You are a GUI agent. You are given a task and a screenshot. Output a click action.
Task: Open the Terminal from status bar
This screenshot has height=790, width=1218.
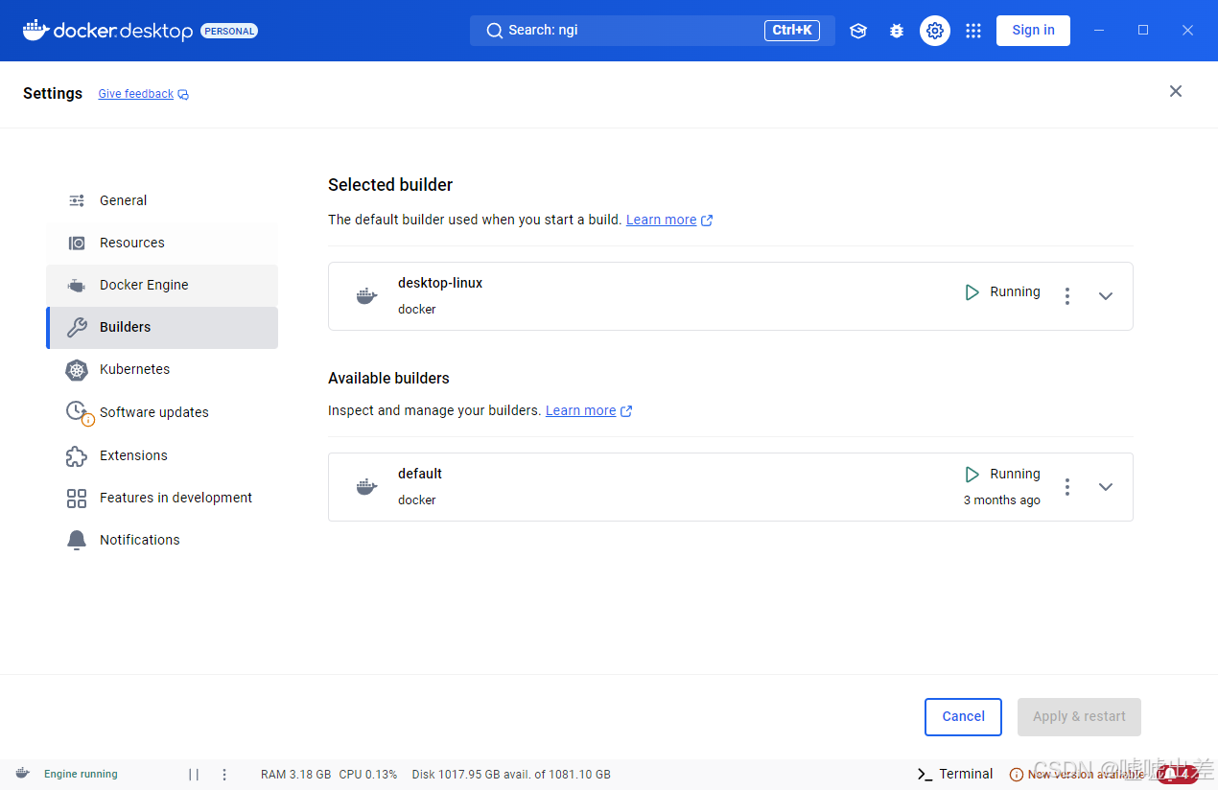tap(955, 775)
